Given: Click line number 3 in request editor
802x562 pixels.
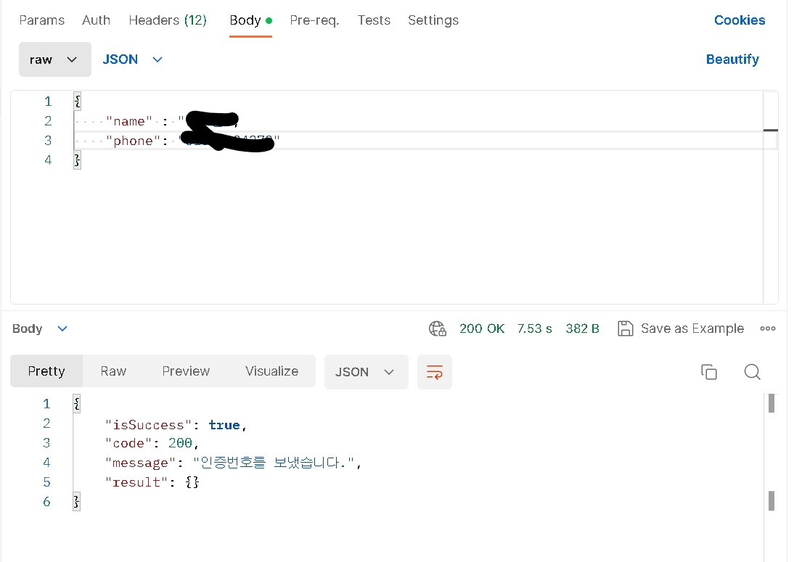Looking at the screenshot, I should pyautogui.click(x=48, y=141).
